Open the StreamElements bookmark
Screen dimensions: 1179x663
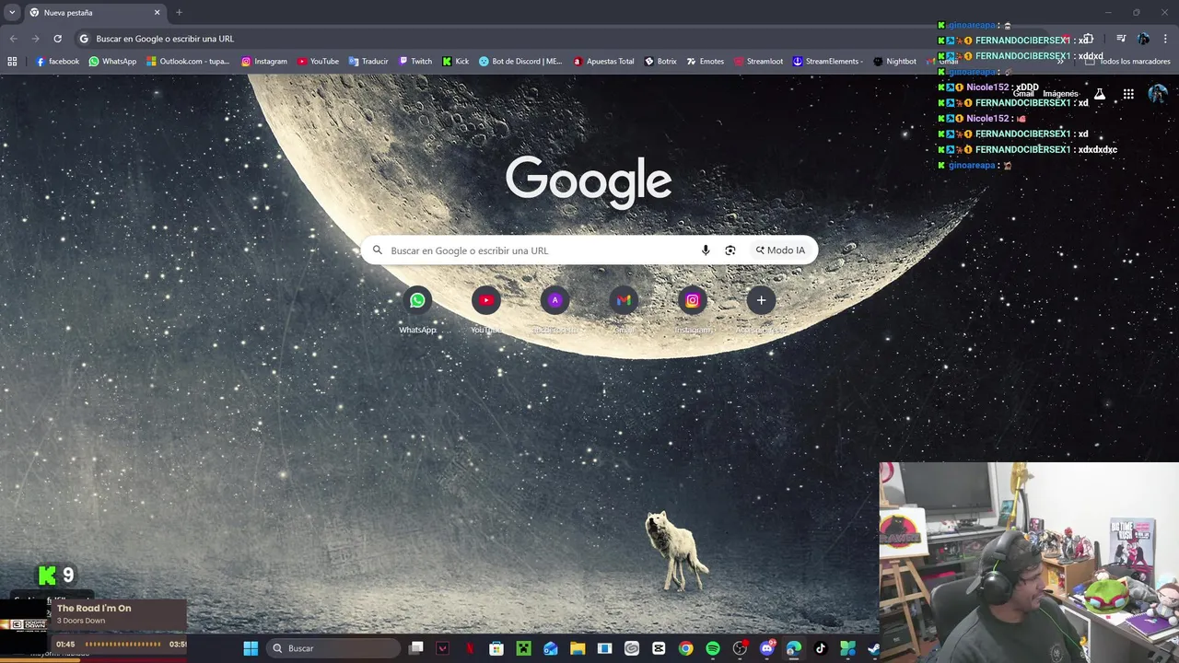pyautogui.click(x=828, y=62)
